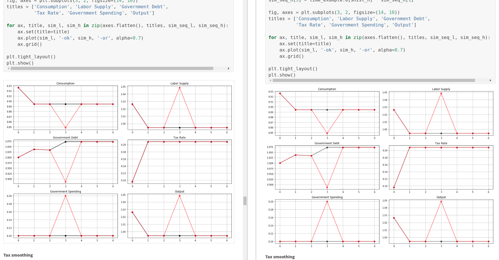
Task: Click the 'ax.plot(sim_l' line in the right cell
Action: pyautogui.click(x=342, y=50)
